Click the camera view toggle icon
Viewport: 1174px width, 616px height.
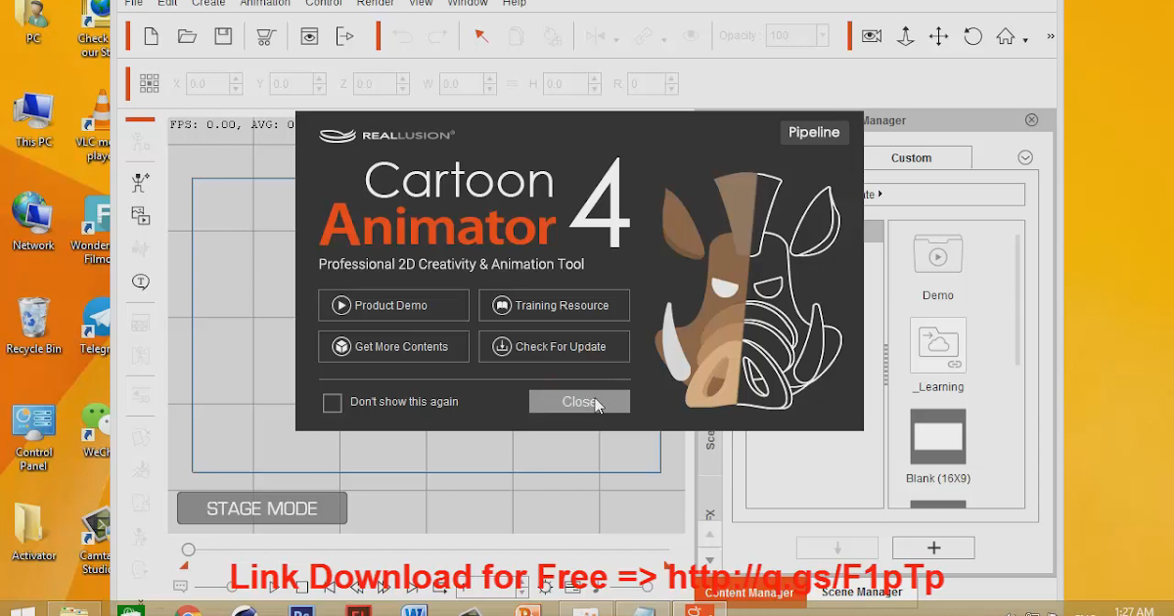pos(870,36)
